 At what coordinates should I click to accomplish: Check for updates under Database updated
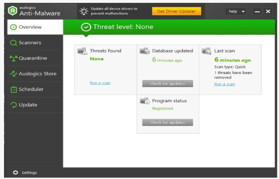[x=168, y=84]
